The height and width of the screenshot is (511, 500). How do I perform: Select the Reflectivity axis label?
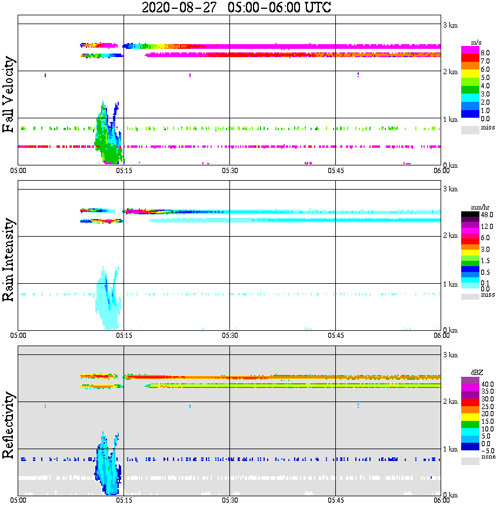point(8,425)
